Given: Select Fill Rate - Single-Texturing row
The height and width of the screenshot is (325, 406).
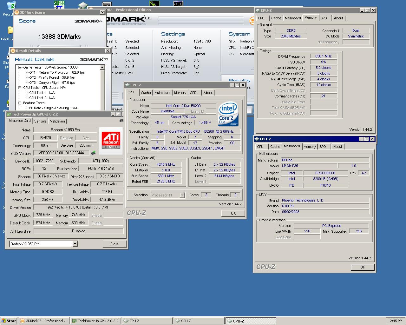Looking at the screenshot, I should [53, 108].
